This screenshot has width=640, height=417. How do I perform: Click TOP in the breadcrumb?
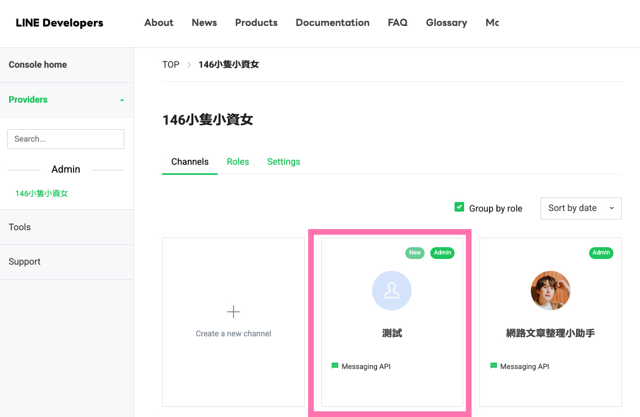(171, 65)
